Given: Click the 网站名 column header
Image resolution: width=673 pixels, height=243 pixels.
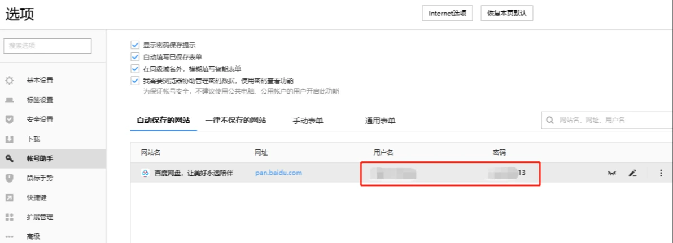Looking at the screenshot, I should coord(151,153).
